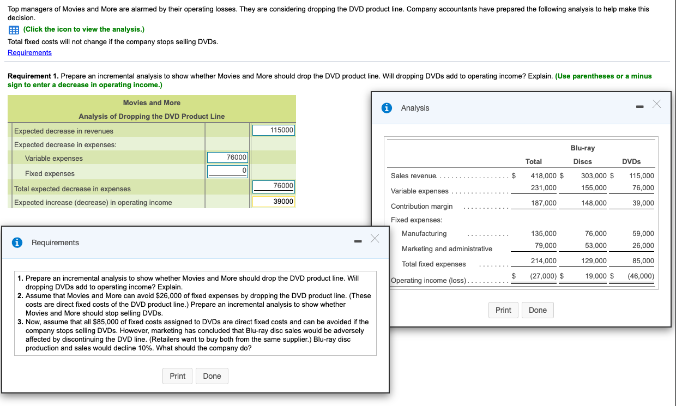This screenshot has height=406, width=676.
Task: Click the 'Contribution margin' row label
Action: point(421,207)
